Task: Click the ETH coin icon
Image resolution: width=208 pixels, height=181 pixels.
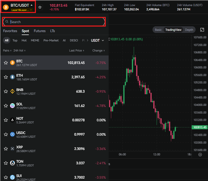Action: [x=12, y=77]
